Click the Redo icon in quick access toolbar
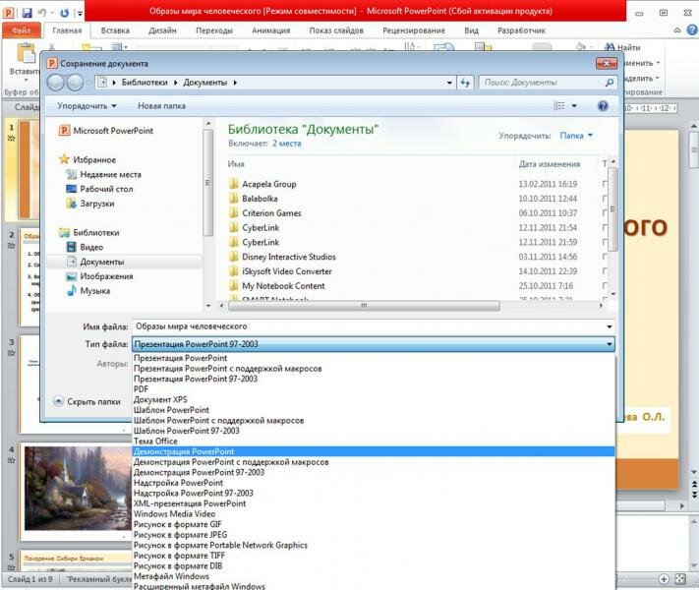 [65, 13]
